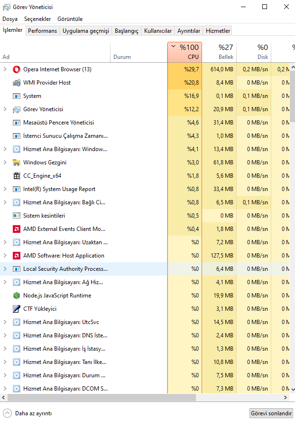Expand Intel(R) System Usage Report row

tap(5, 189)
